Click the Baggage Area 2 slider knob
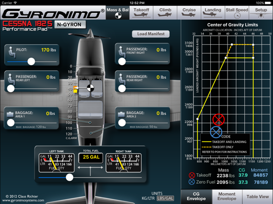The image size is (273, 204). tap(122, 123)
